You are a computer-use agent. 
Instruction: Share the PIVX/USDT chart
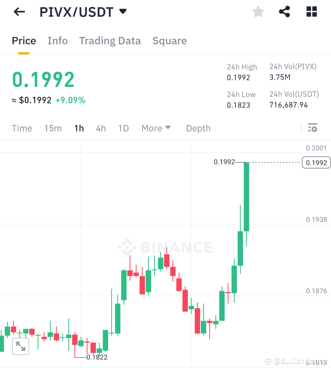pos(284,12)
